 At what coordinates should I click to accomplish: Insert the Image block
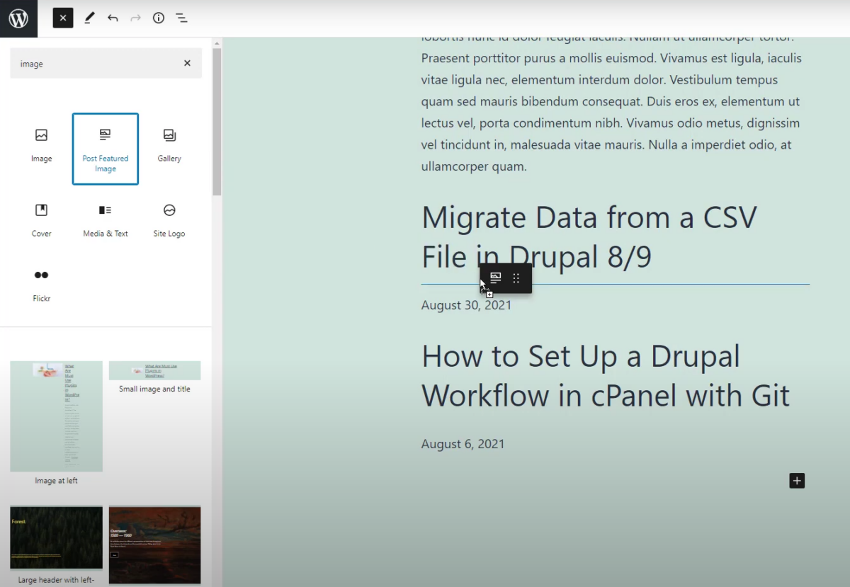[42, 148]
